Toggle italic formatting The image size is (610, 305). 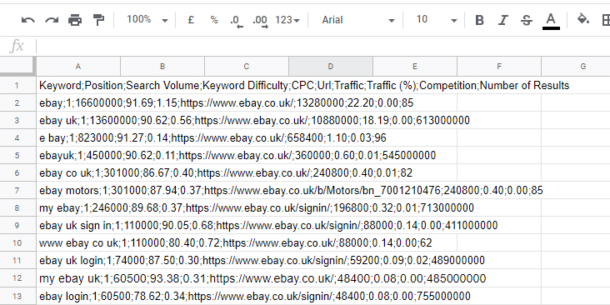pos(503,20)
